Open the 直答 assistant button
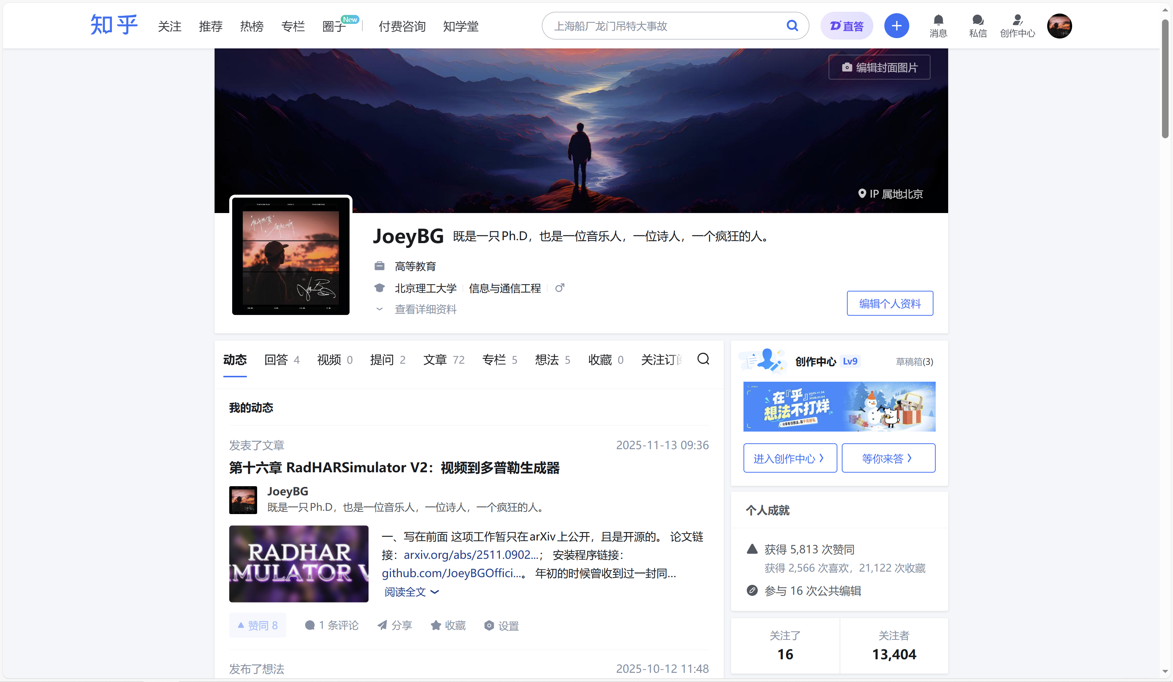Screen dimensions: 1173x682 [x=846, y=26]
